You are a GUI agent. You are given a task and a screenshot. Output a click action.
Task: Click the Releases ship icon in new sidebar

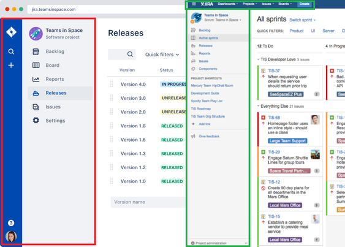coord(36,93)
